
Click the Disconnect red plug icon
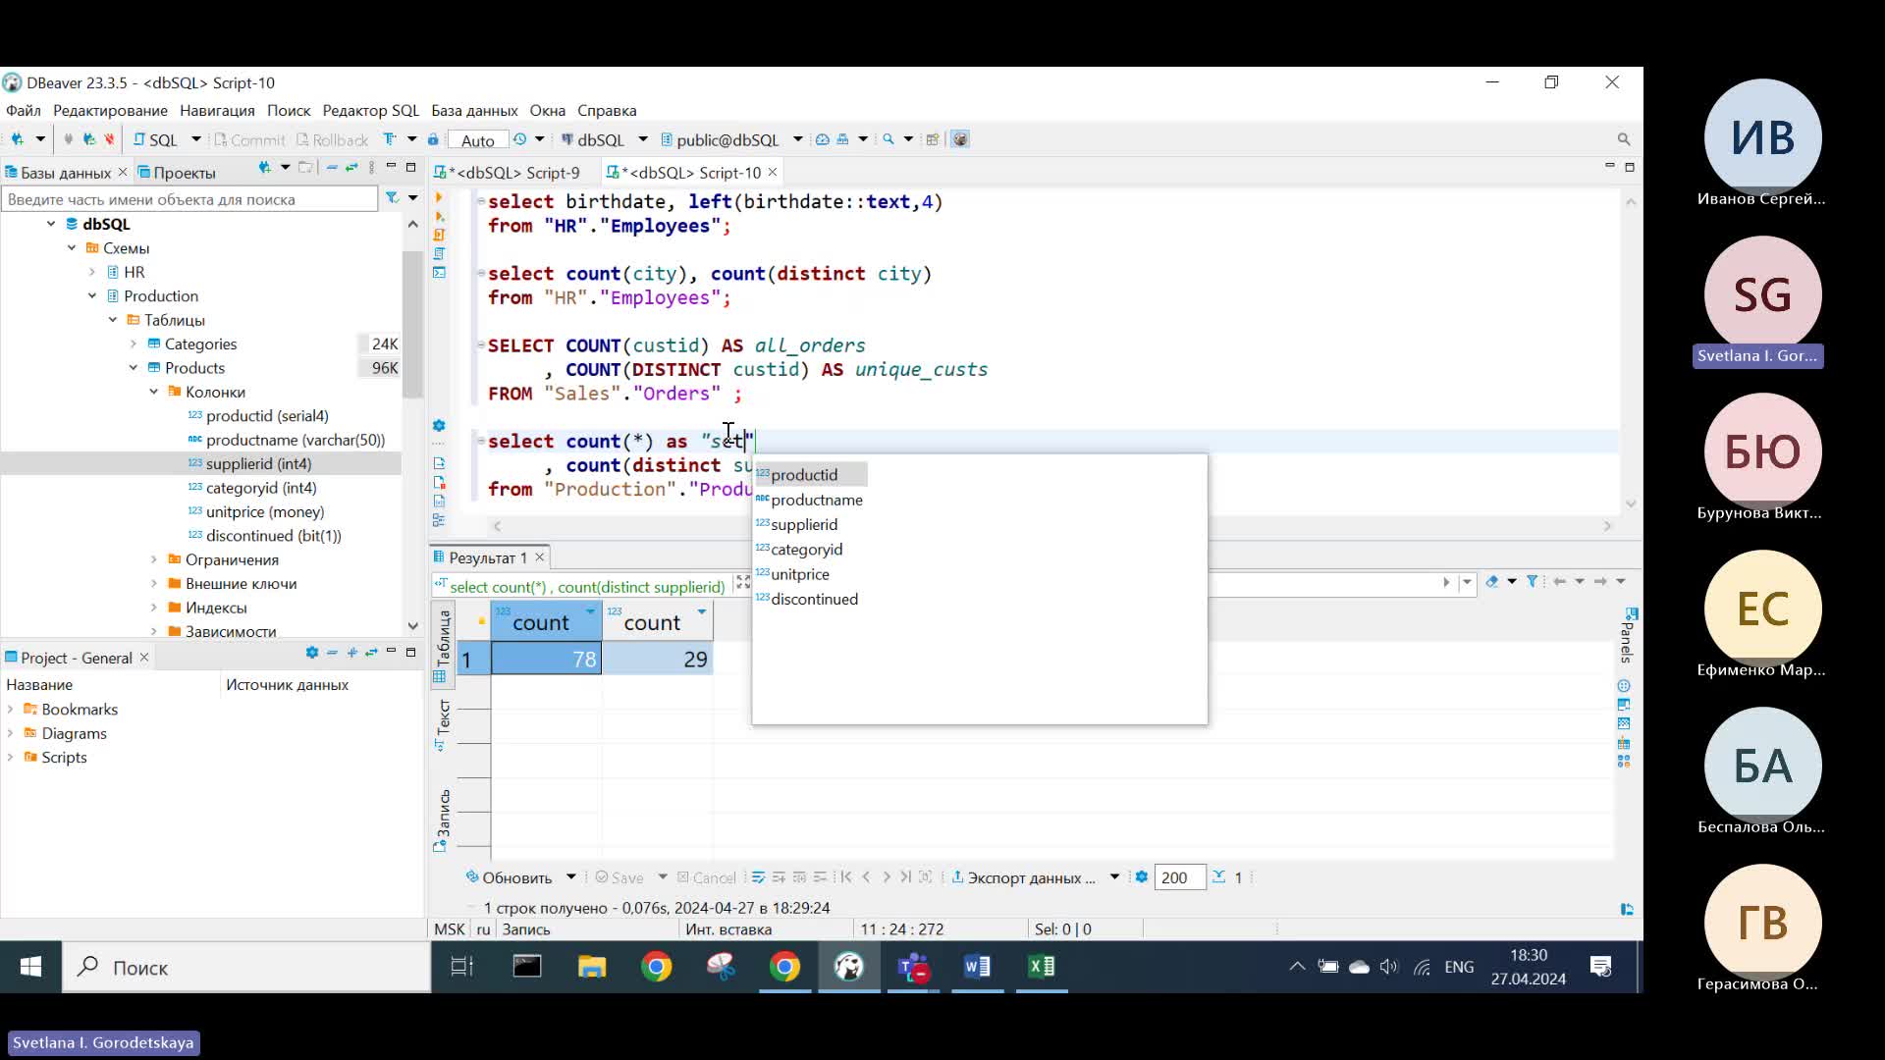tap(109, 139)
